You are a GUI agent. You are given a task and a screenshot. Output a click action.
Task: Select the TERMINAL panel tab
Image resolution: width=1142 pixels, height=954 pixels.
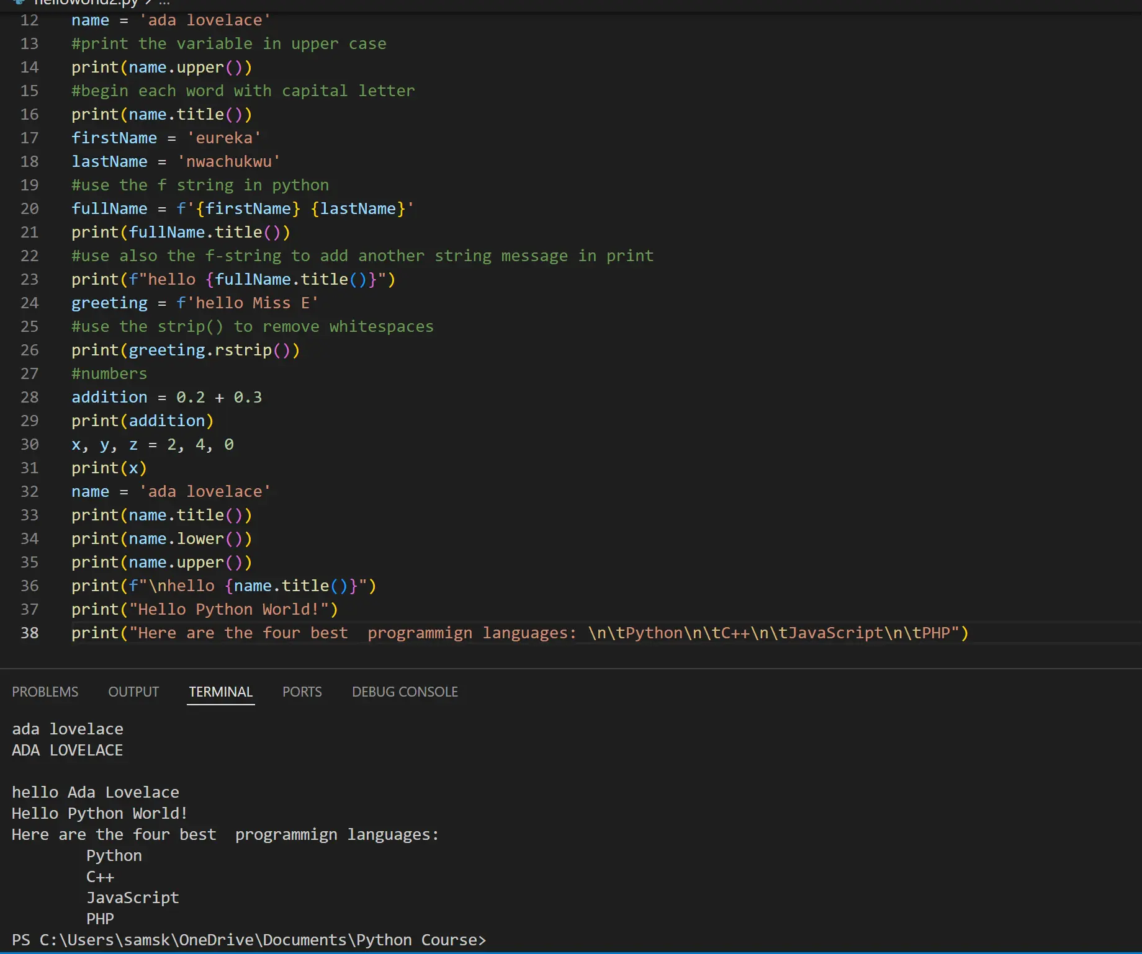221,692
